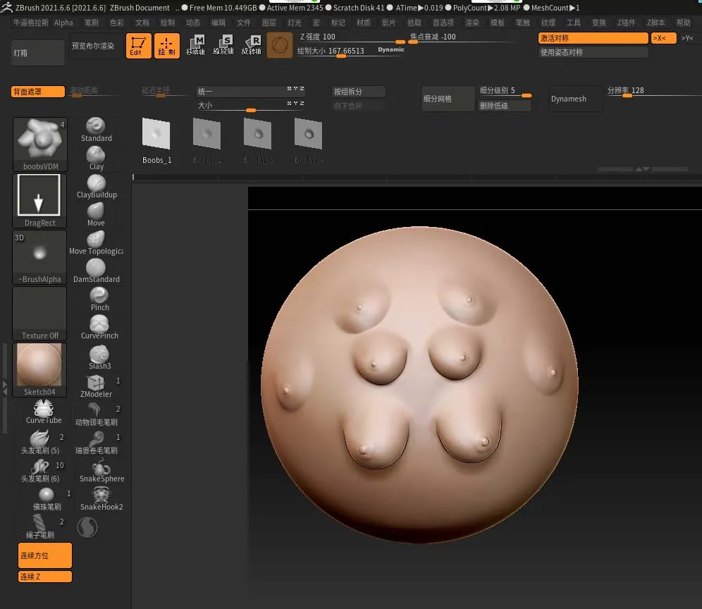Select the SnakeHook2 brush
This screenshot has width=702, height=609.
tap(101, 496)
